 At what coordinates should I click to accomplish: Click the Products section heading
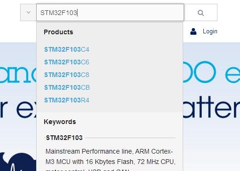(x=58, y=32)
